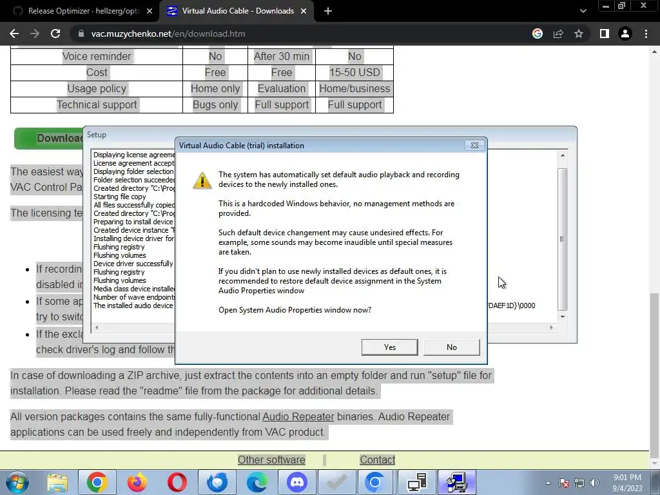Go back using the browser back arrow
Image resolution: width=660 pixels, height=495 pixels.
[x=14, y=34]
